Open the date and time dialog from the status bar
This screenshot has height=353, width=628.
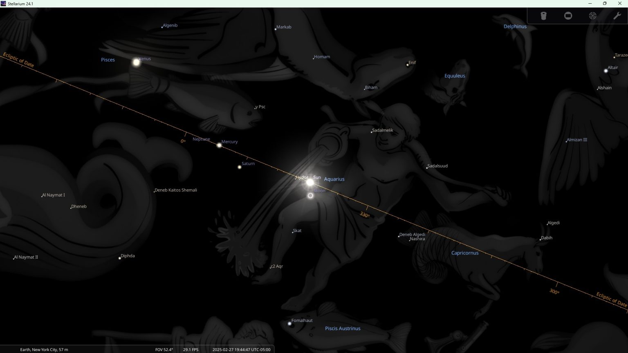pyautogui.click(x=241, y=349)
